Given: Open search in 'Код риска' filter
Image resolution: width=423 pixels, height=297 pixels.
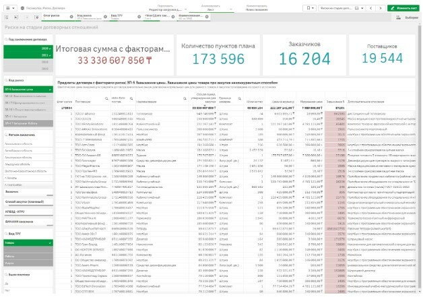Looking at the screenshot, I should tap(6, 80).
